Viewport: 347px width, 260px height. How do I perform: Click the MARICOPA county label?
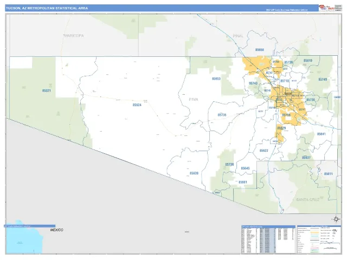click(x=74, y=36)
